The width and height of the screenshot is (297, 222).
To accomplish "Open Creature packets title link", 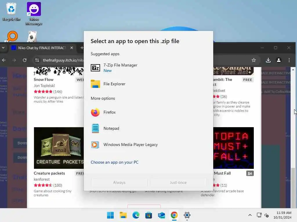I will (x=49, y=173).
